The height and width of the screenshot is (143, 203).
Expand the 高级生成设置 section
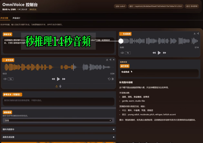tap(59, 137)
